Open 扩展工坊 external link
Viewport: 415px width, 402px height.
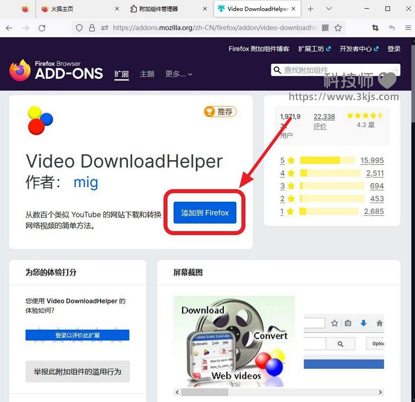(314, 49)
